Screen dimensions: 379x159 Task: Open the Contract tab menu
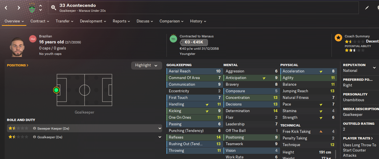(x=40, y=21)
